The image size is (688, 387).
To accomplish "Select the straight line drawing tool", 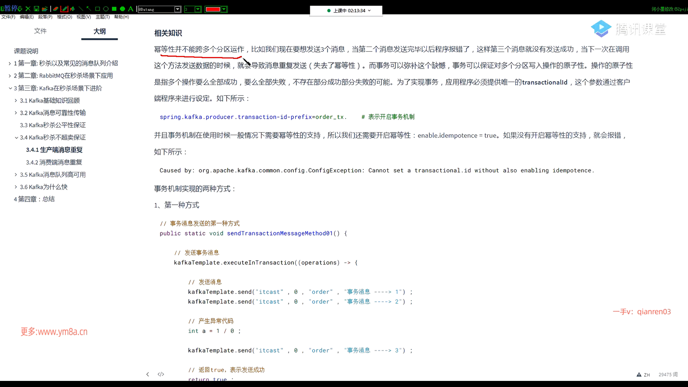I will [x=81, y=9].
